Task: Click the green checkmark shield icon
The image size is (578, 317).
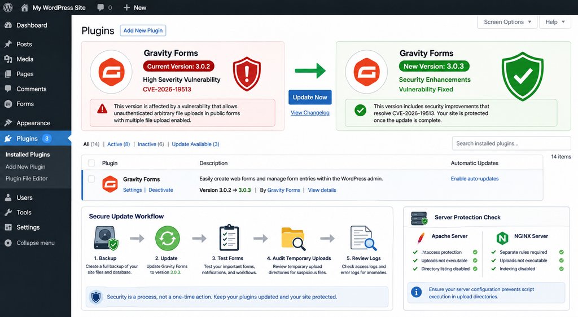Action: 523,77
